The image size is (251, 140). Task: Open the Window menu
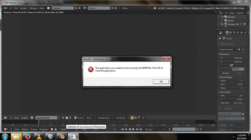click(x=33, y=8)
